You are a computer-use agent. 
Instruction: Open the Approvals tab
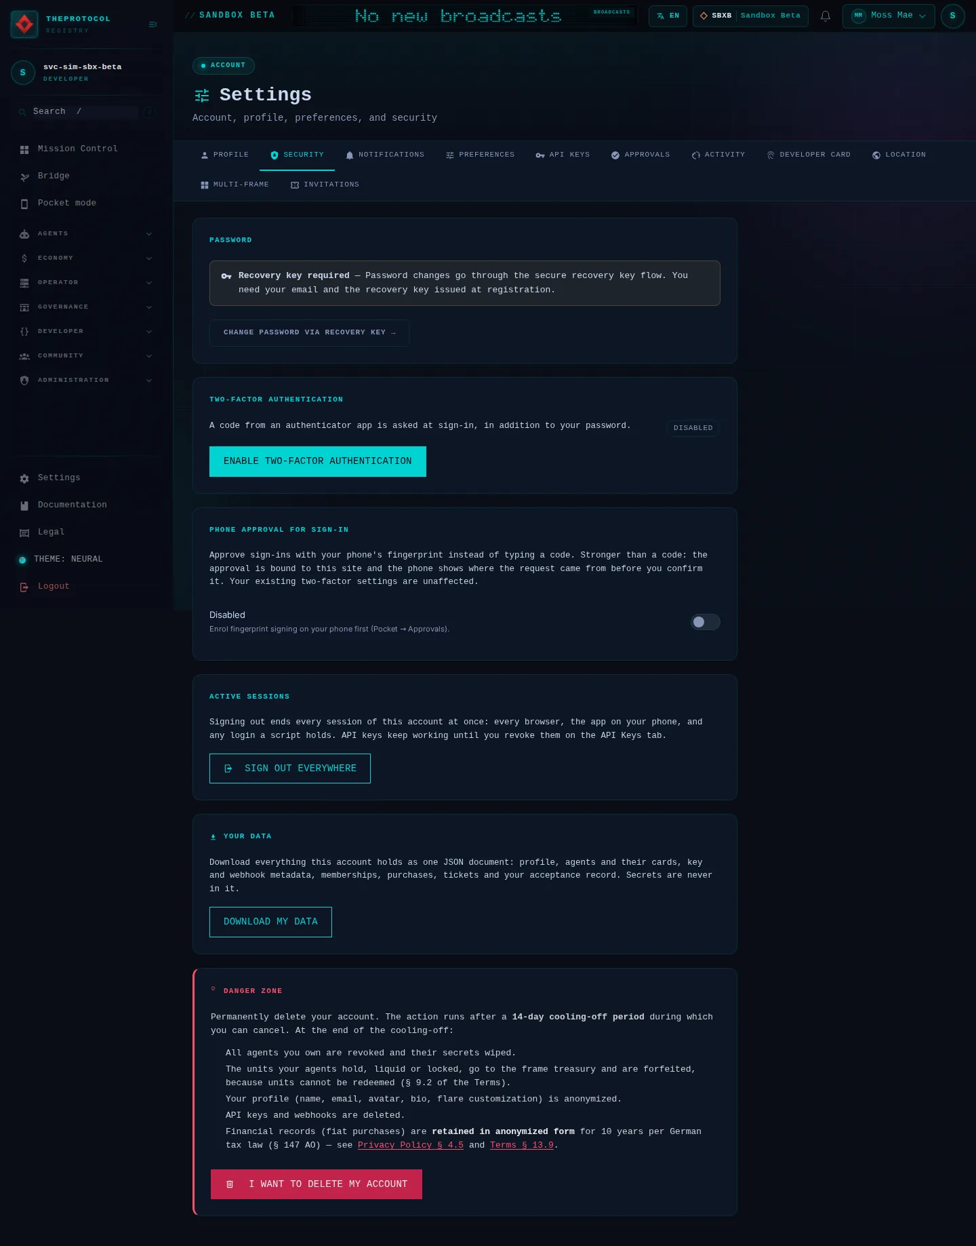[640, 155]
